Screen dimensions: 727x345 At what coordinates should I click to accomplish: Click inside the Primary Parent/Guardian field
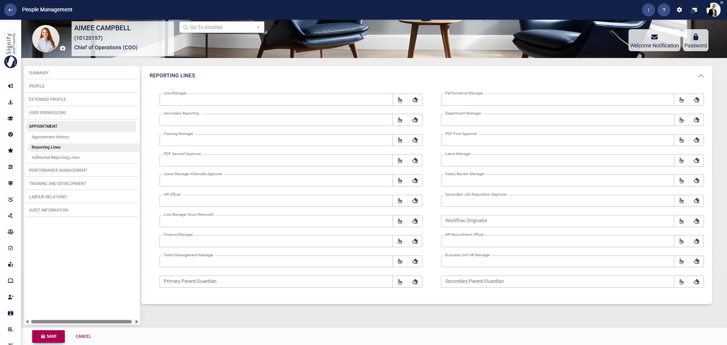265,281
